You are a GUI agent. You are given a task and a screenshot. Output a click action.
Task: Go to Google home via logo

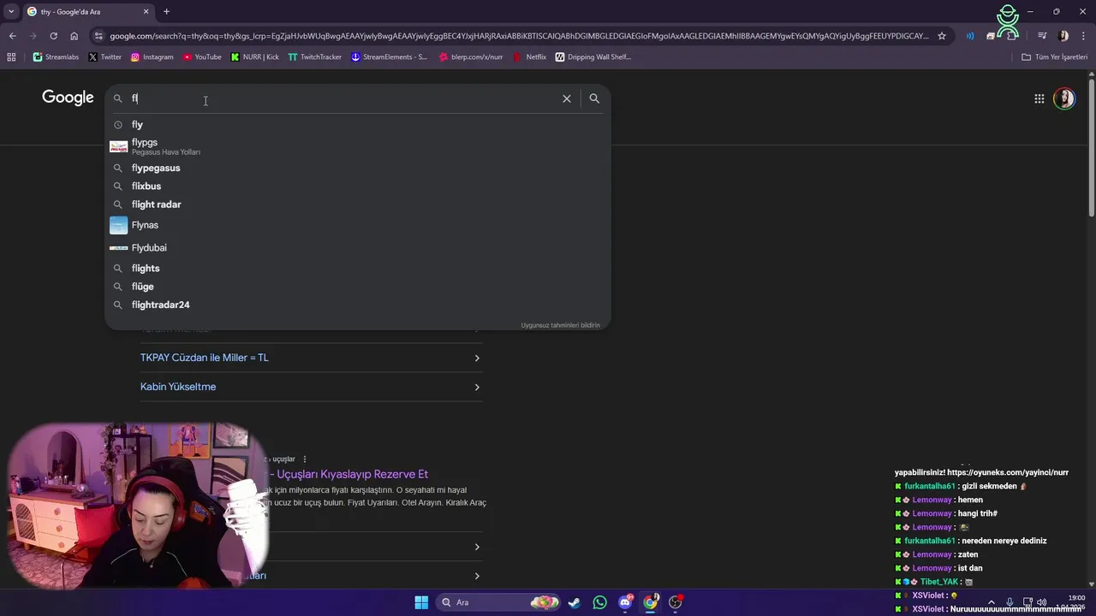click(x=68, y=98)
